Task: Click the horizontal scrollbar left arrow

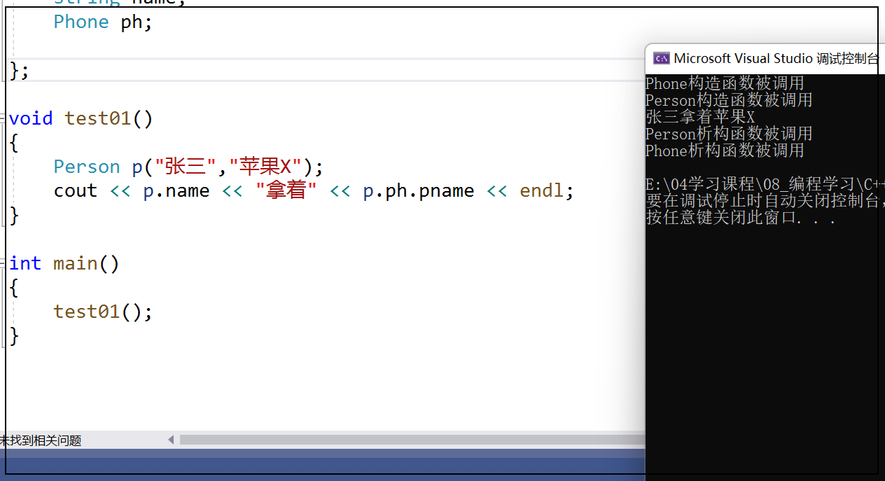Action: click(171, 440)
